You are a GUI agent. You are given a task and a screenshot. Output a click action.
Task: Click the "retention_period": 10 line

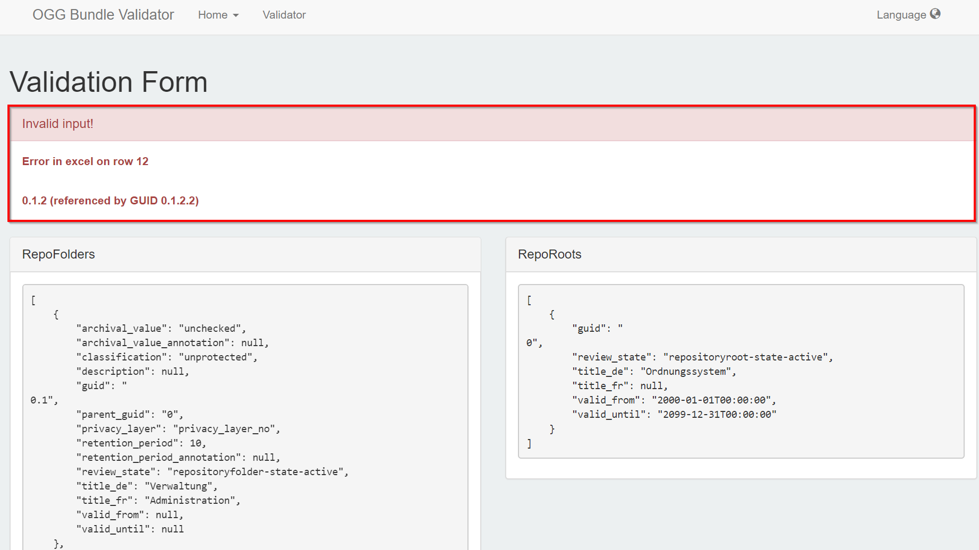(x=141, y=443)
